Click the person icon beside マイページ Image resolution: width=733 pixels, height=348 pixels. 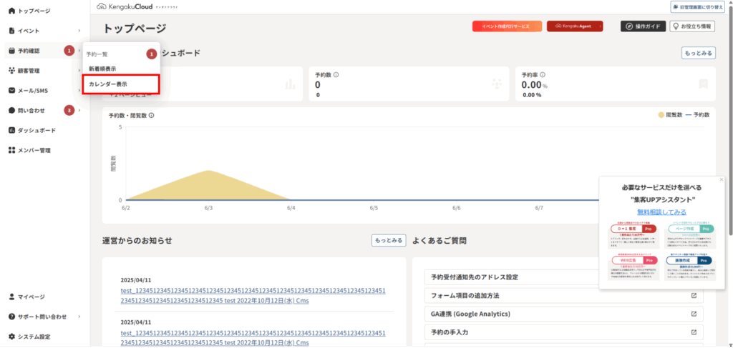coord(11,297)
